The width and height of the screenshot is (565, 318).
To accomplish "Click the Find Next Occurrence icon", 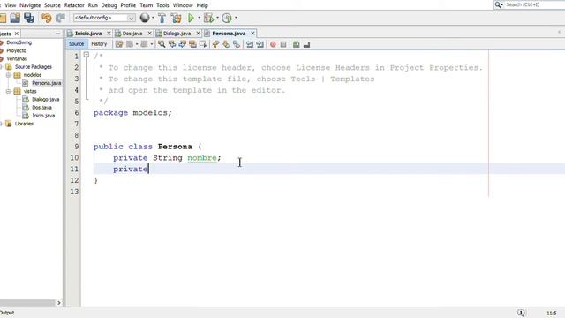I will 183,44.
